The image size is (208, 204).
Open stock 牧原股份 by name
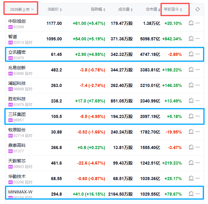click(x=17, y=130)
